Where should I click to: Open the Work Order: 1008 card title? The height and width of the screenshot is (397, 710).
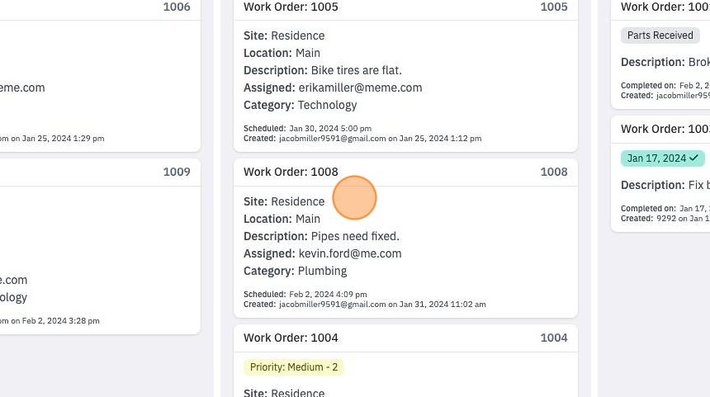click(x=291, y=172)
